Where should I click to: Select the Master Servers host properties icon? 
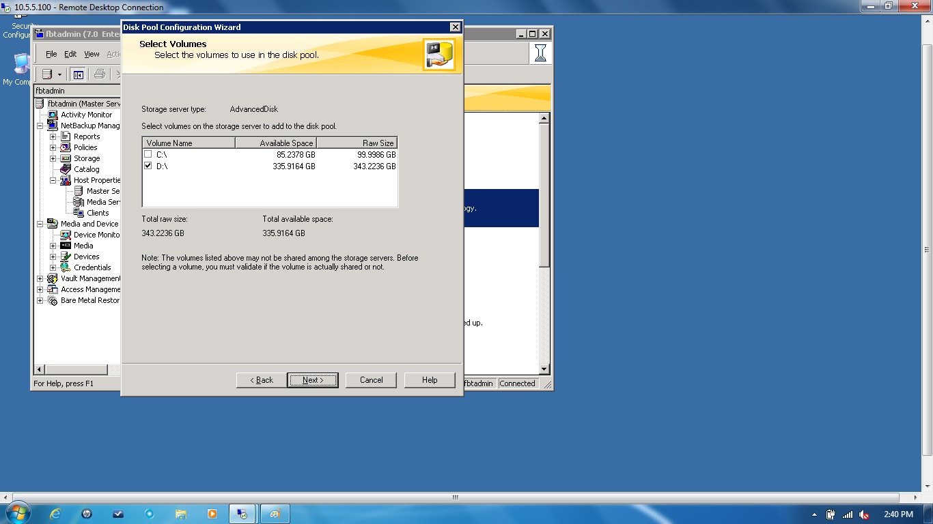79,191
